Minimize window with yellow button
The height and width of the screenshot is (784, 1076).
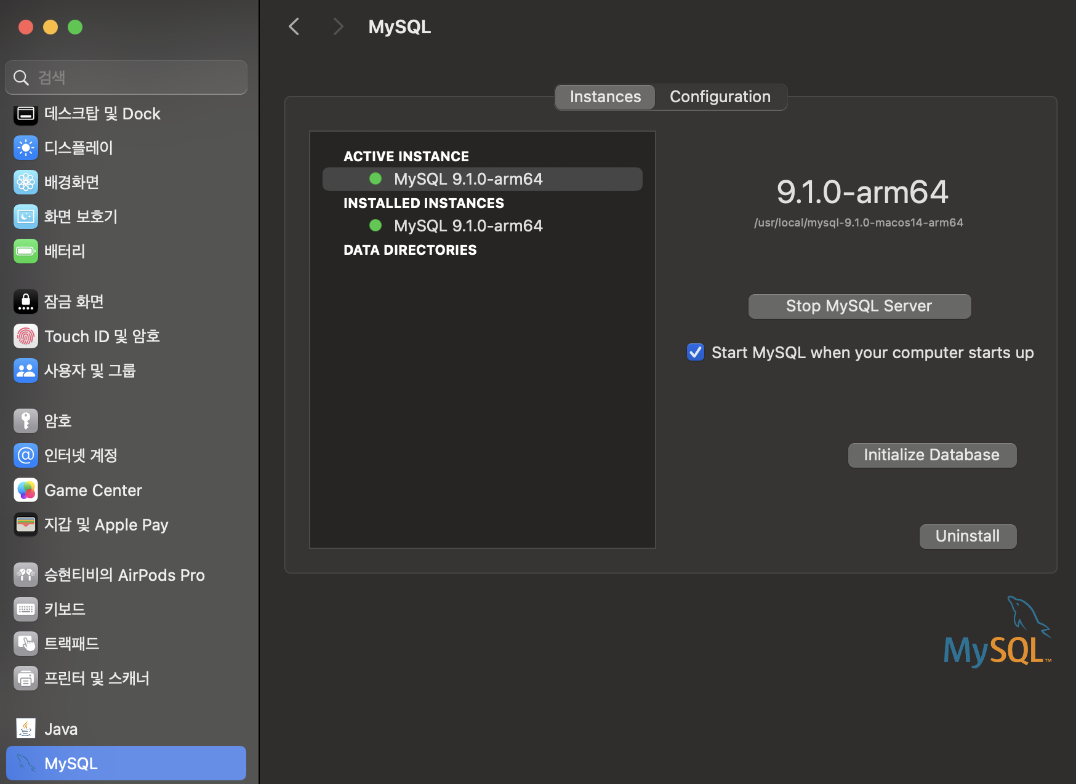[50, 27]
